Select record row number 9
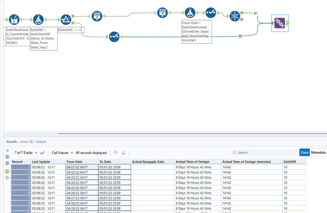The height and width of the screenshot is (213, 327). tap(21, 208)
